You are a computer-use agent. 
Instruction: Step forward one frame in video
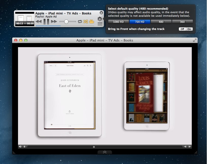point(189,147)
